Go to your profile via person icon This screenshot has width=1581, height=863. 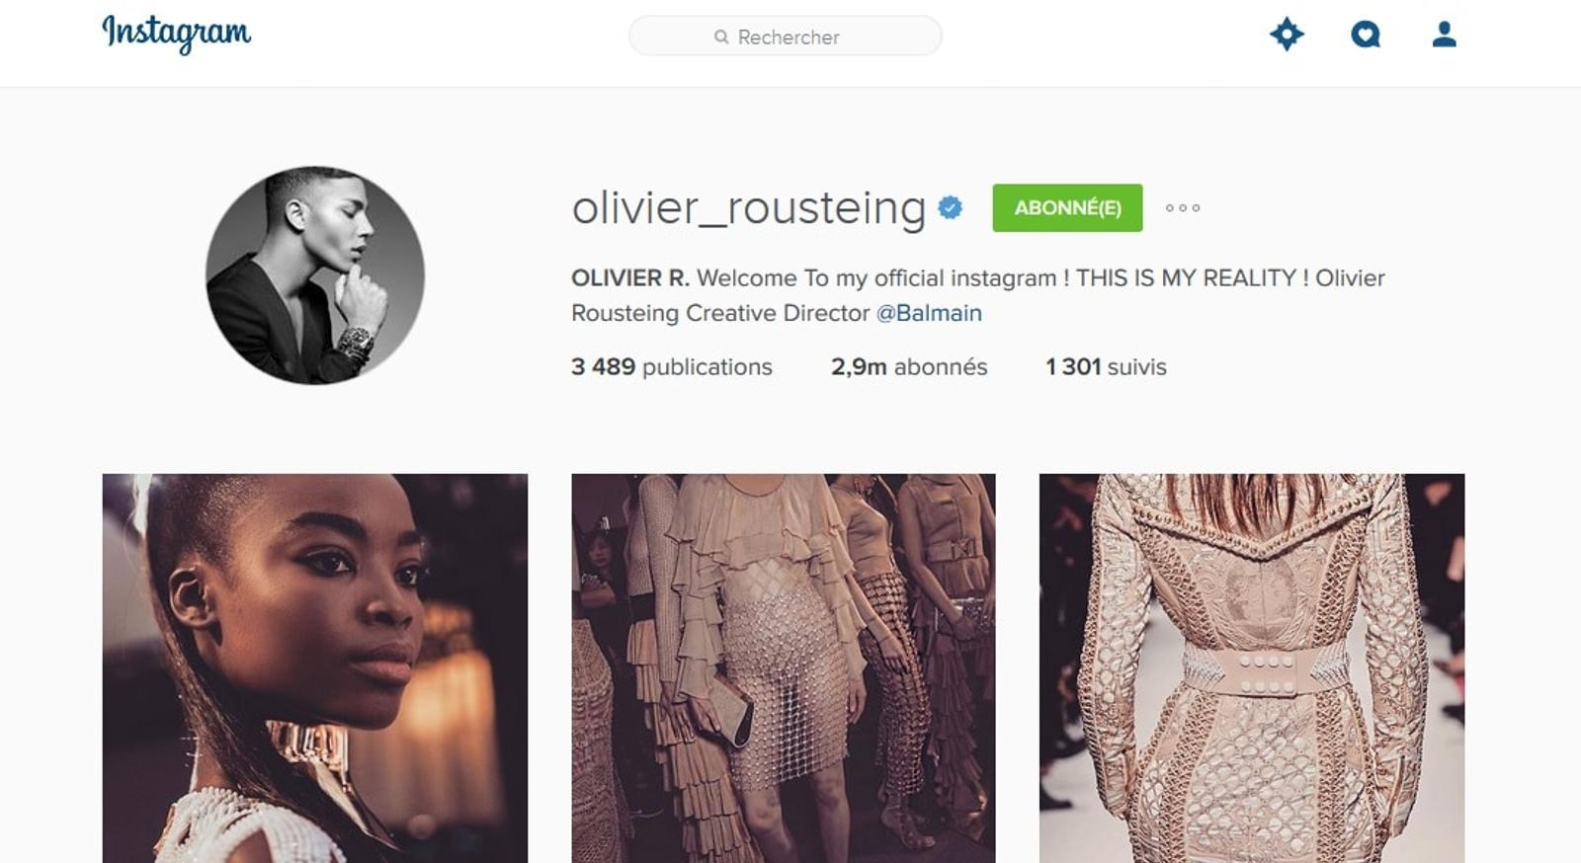click(1445, 35)
